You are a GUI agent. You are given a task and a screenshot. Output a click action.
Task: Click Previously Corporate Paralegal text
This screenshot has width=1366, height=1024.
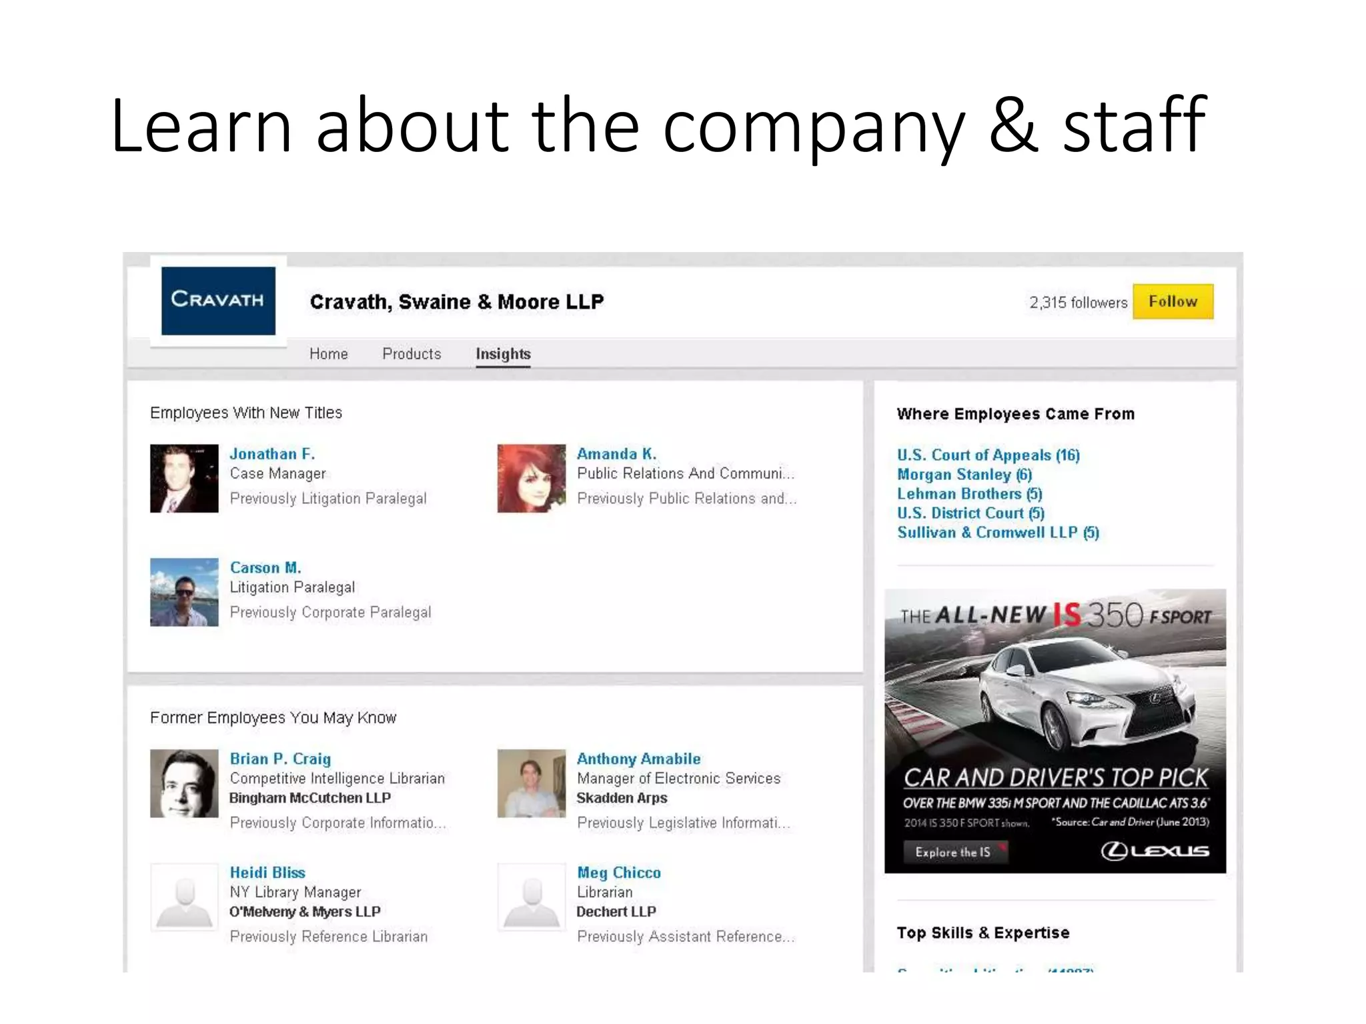click(x=331, y=613)
